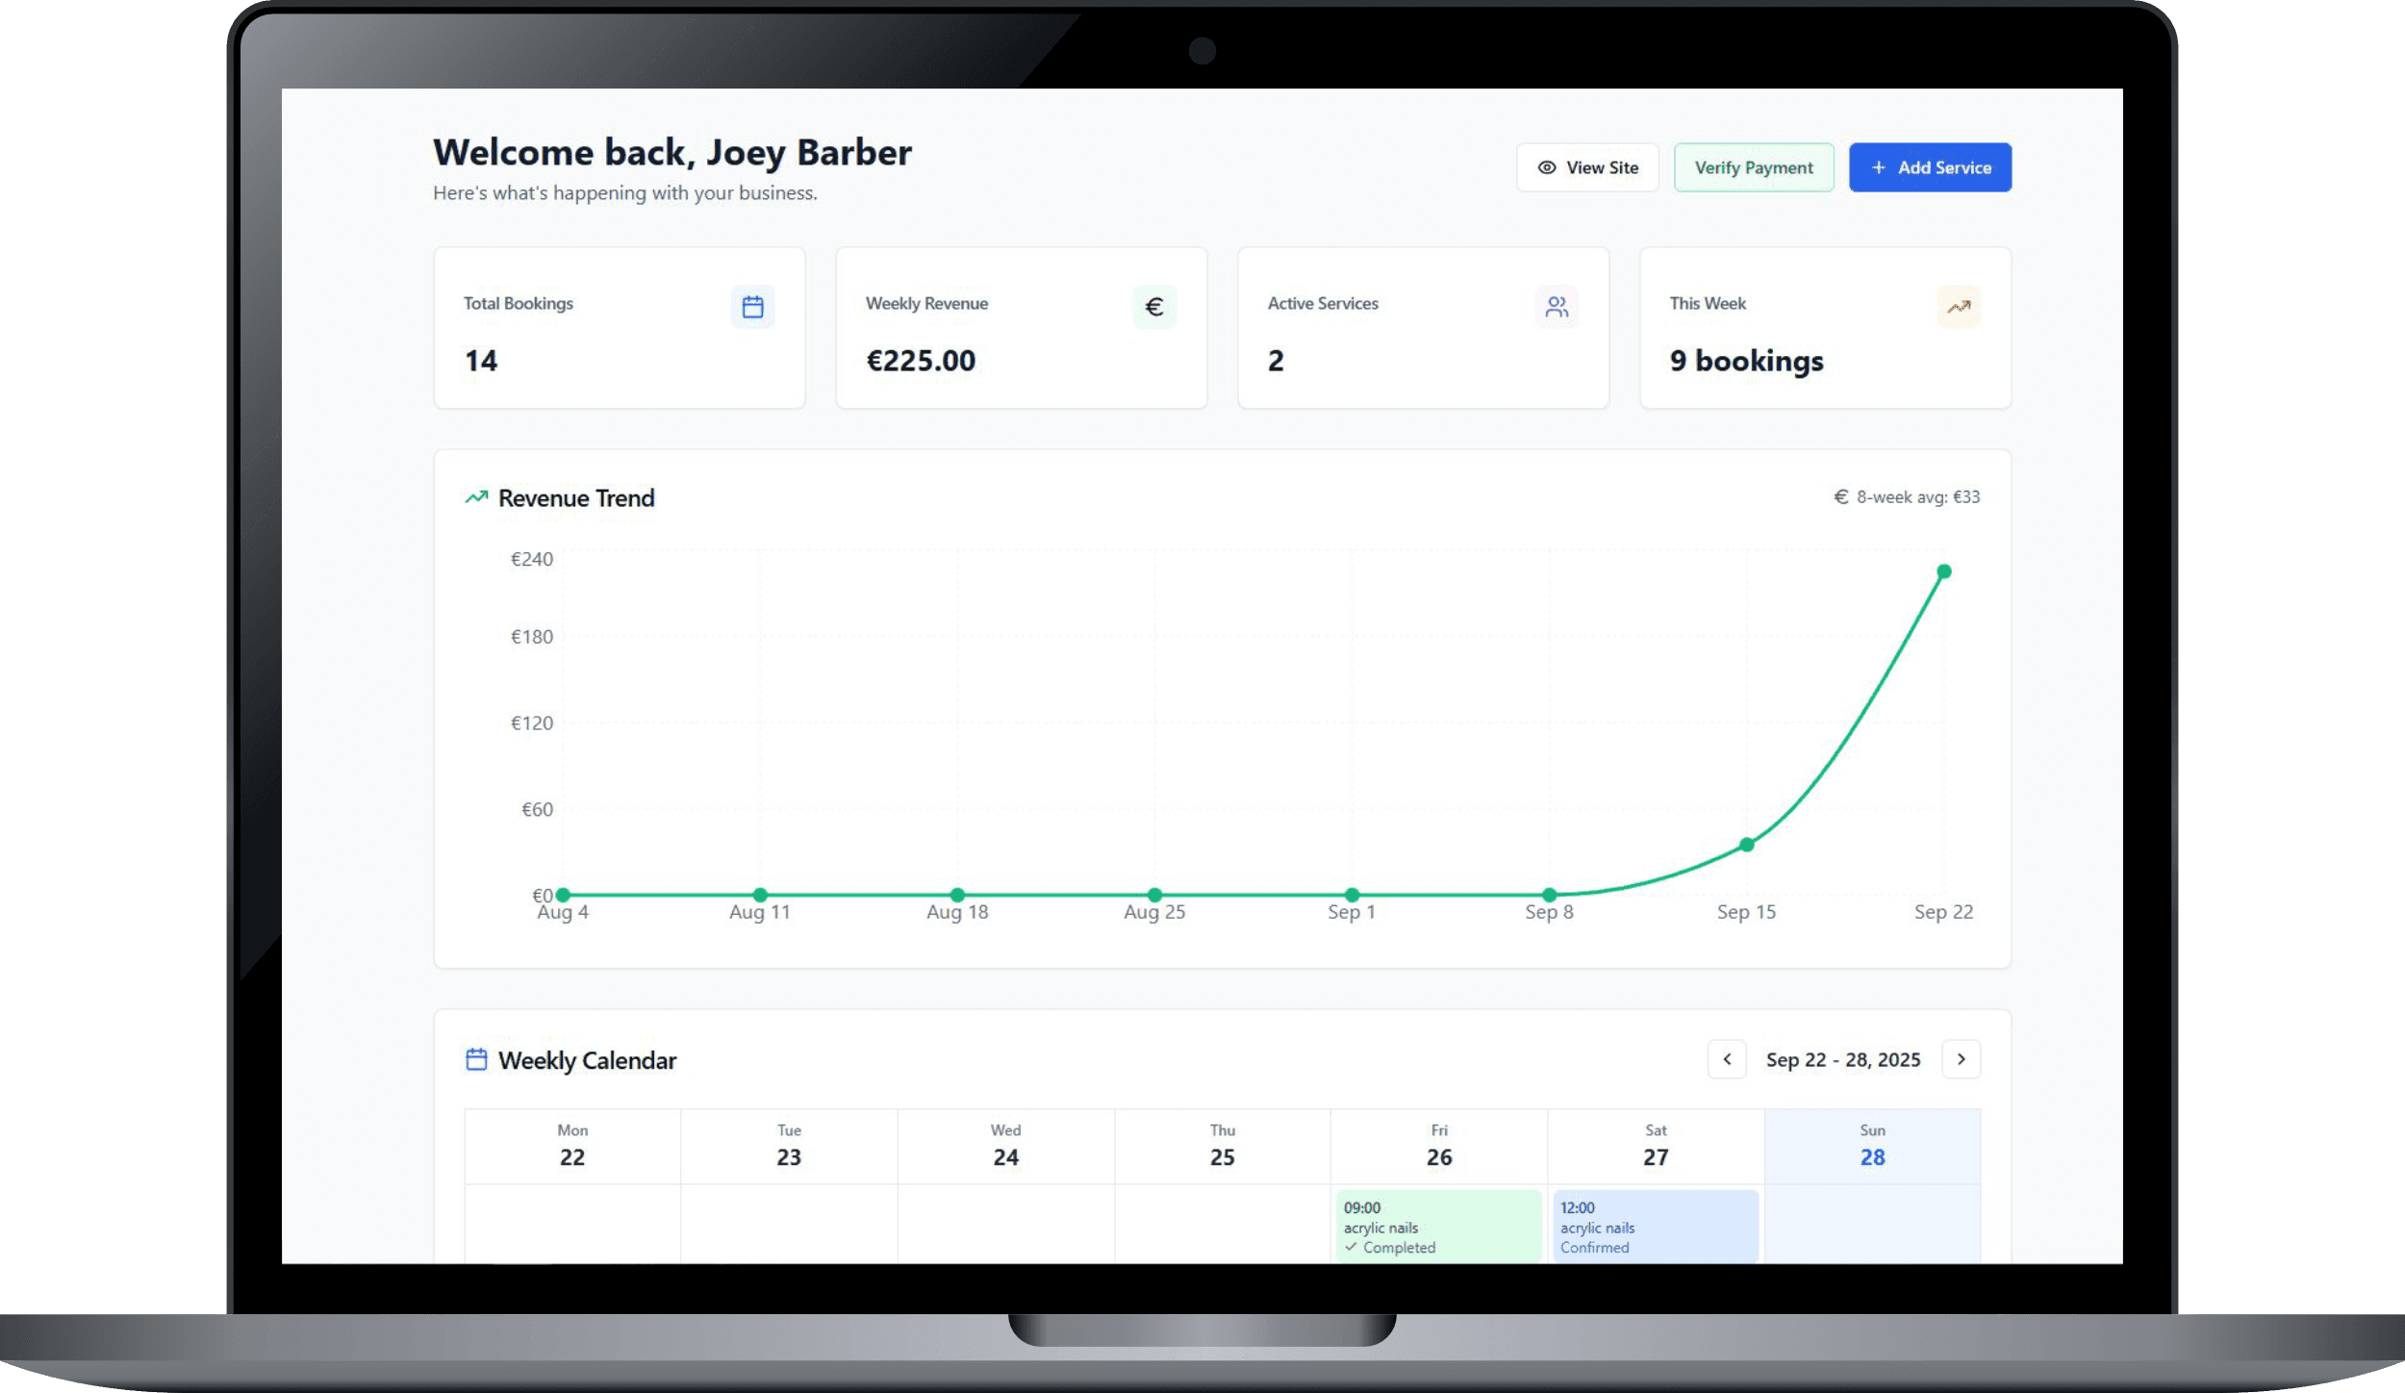Select the Sep 22 revenue data point
Image resolution: width=2405 pixels, height=1393 pixels.
click(x=1943, y=571)
